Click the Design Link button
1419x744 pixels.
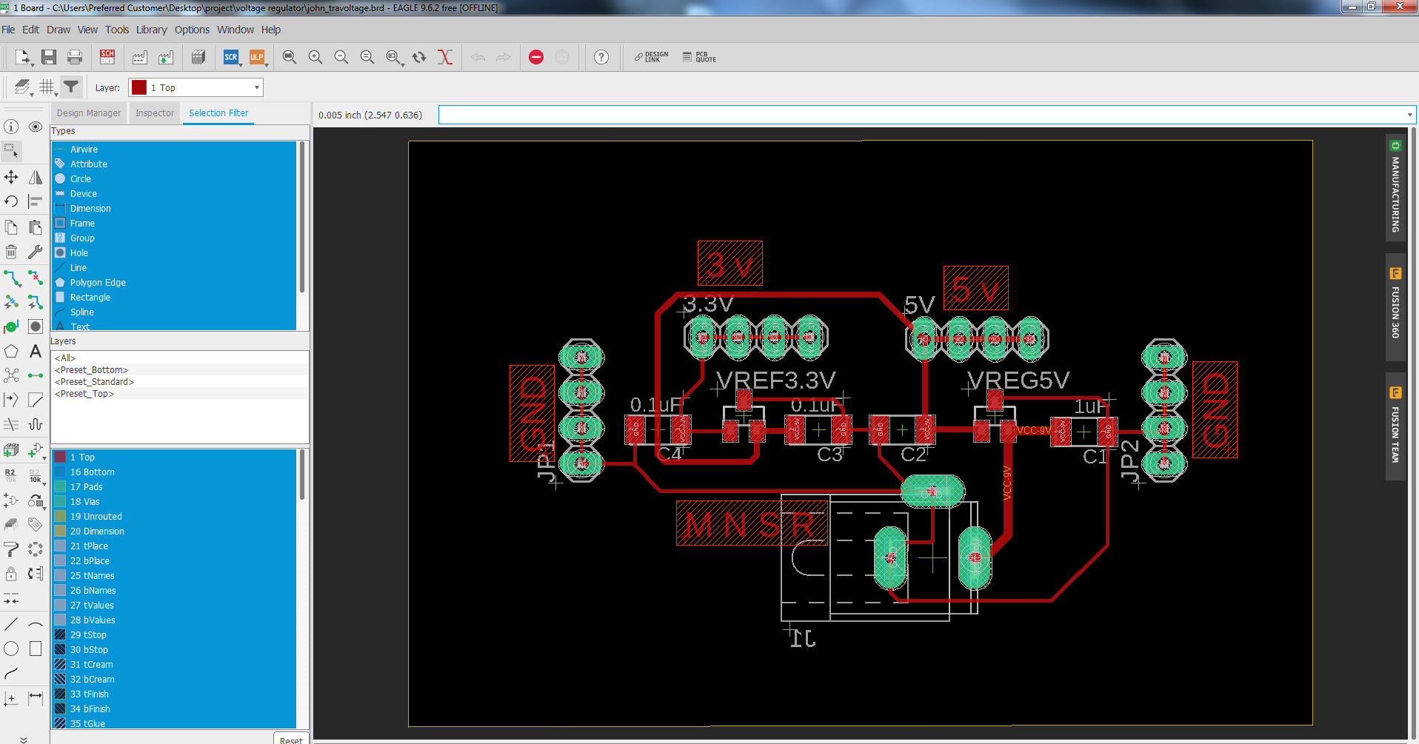[652, 57]
